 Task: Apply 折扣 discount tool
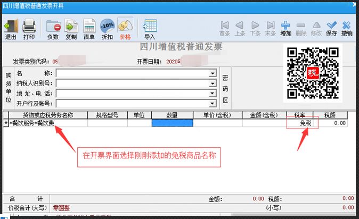coord(107,29)
